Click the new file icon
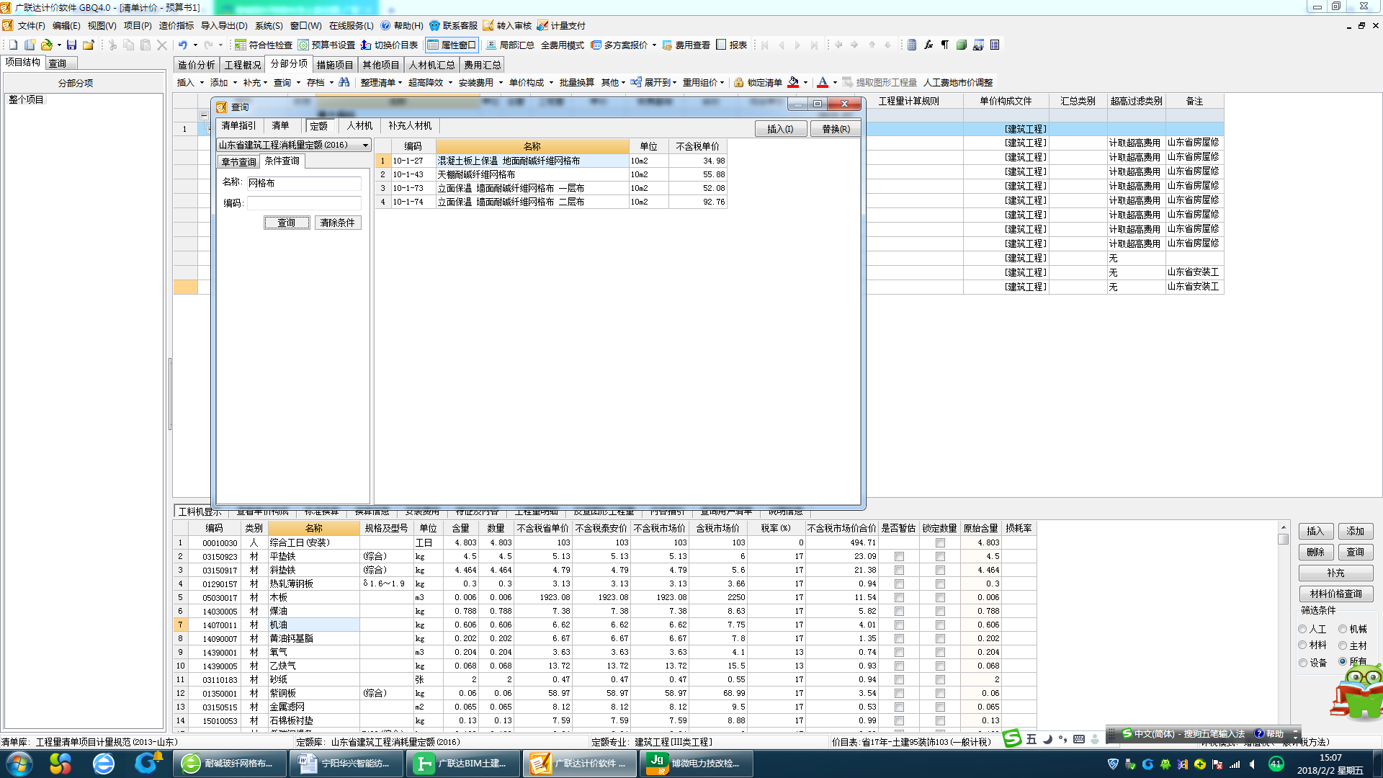Image resolution: width=1383 pixels, height=778 pixels. [x=13, y=45]
